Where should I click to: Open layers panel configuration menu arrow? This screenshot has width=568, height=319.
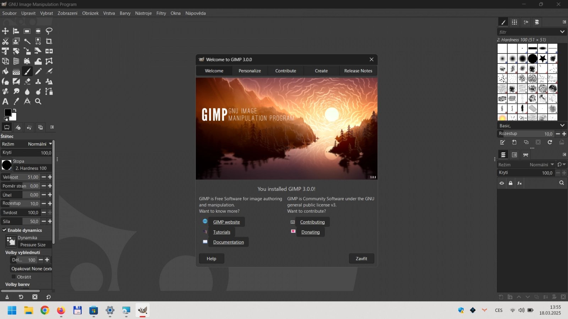(x=564, y=155)
